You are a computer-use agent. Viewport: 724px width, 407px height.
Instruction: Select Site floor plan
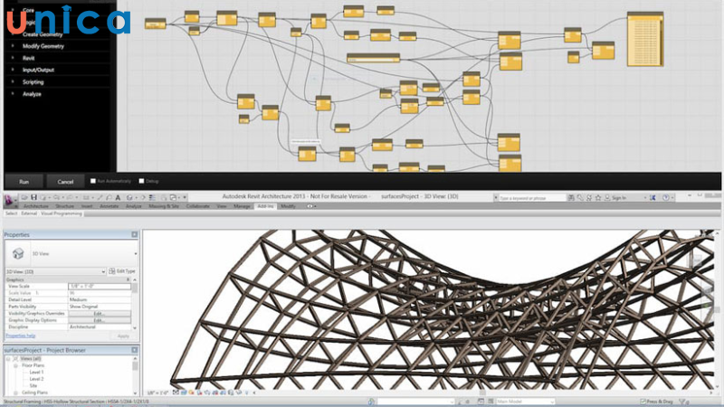click(33, 386)
